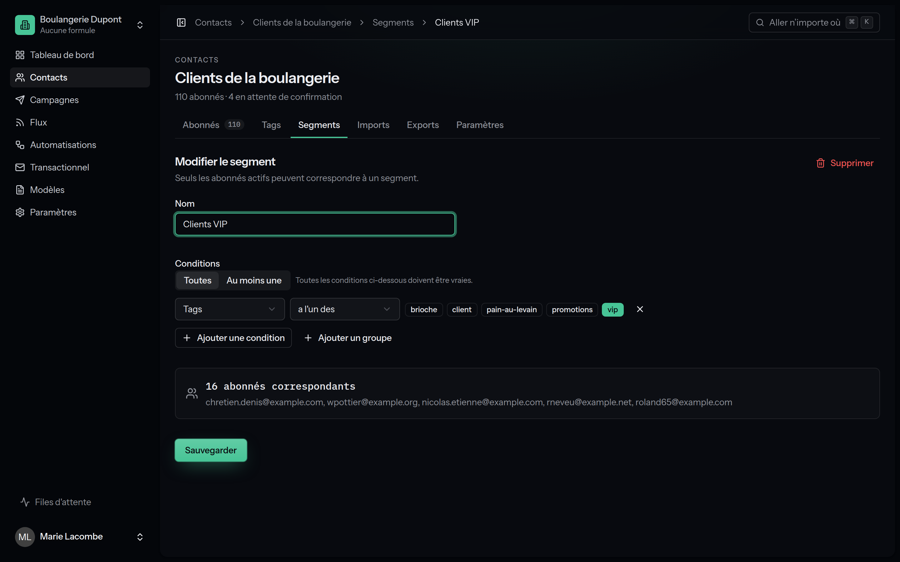The width and height of the screenshot is (900, 562).
Task: Remove the tags condition with the X
Action: pos(640,309)
